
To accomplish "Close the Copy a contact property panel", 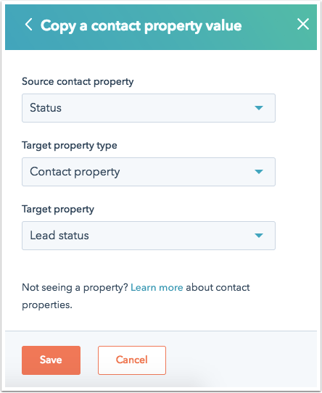I will pyautogui.click(x=303, y=25).
